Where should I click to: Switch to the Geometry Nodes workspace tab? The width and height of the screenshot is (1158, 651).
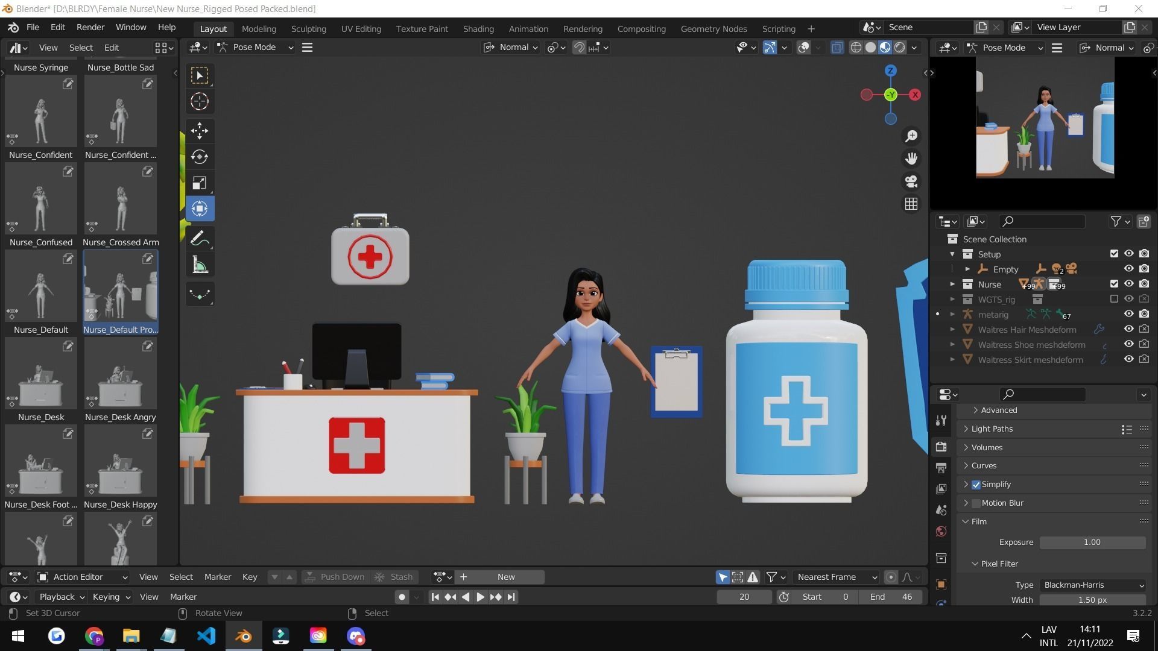713,29
